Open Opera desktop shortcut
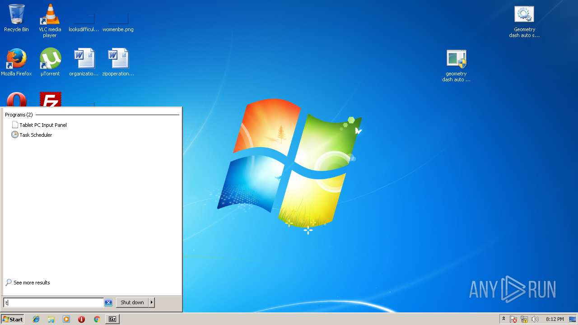 (16, 100)
